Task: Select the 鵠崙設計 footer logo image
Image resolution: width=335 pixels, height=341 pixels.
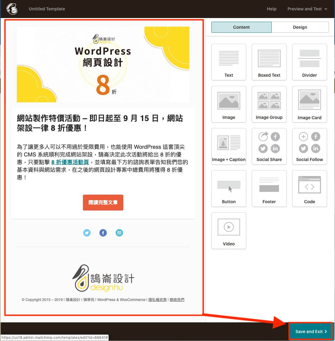Action: click(103, 278)
